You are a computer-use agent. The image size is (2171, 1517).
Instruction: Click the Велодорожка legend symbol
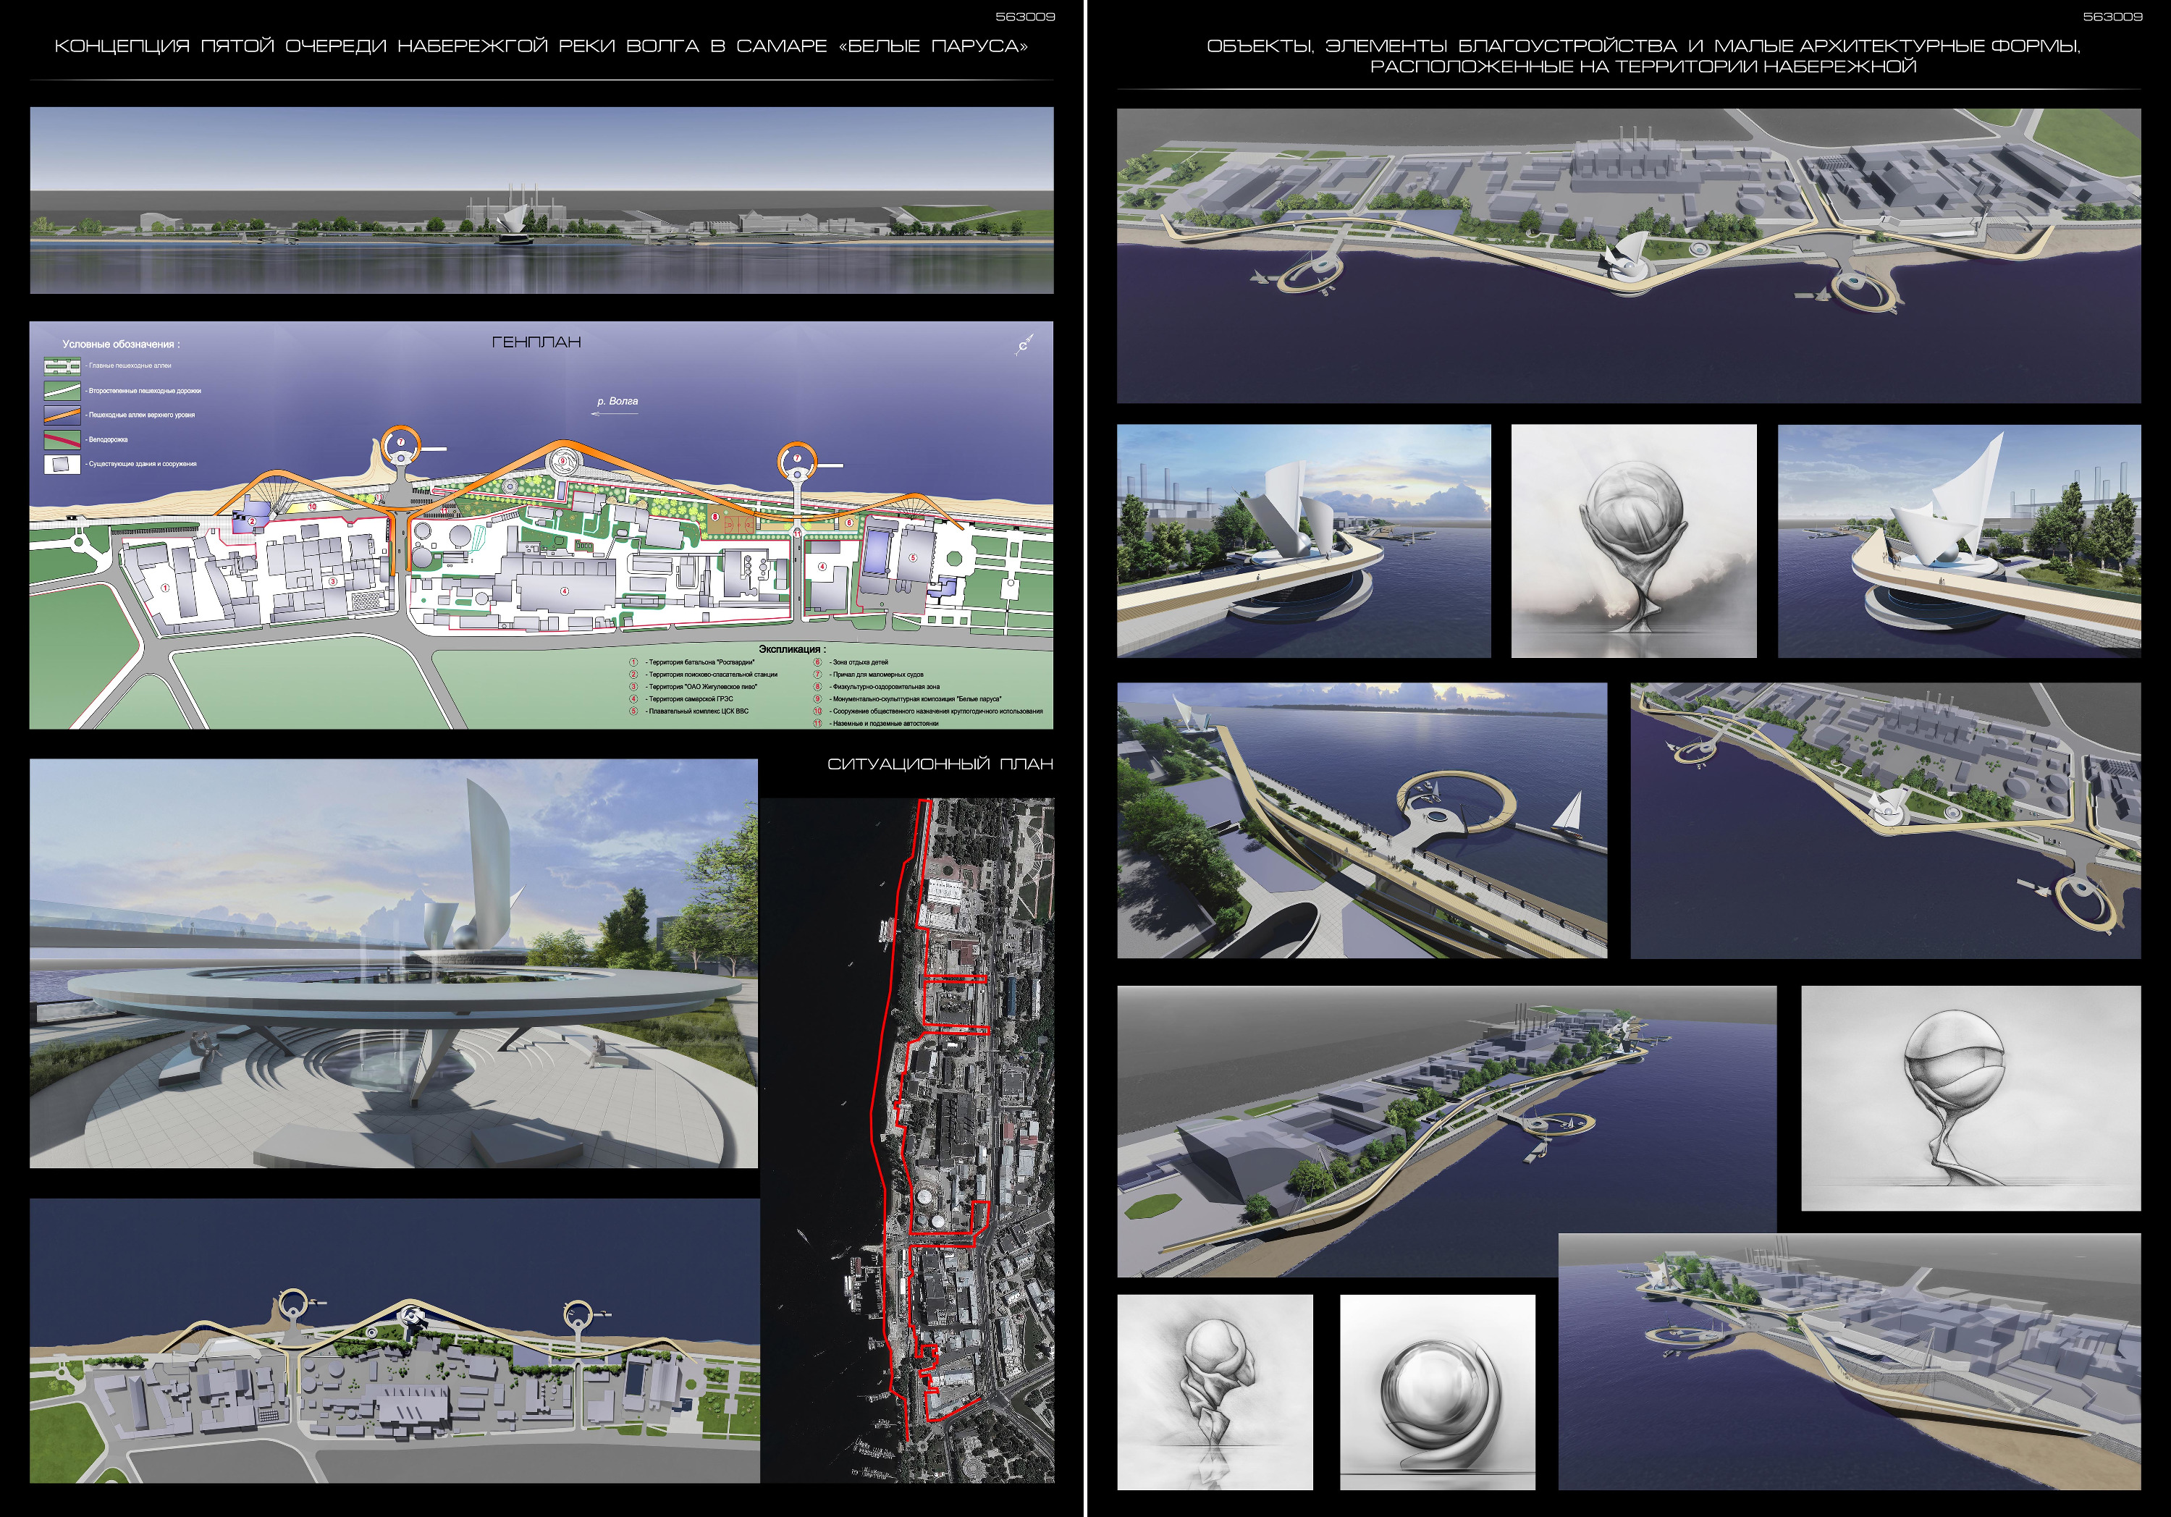(x=62, y=439)
